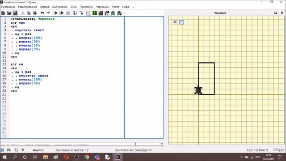Click вперед(50) on line 8
This screenshot has height=161, width=286.
point(29,45)
